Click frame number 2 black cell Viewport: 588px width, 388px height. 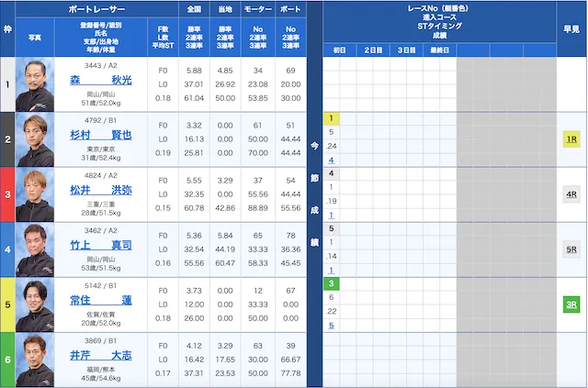pyautogui.click(x=7, y=139)
